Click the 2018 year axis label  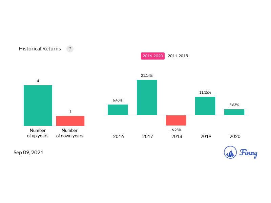point(176,136)
